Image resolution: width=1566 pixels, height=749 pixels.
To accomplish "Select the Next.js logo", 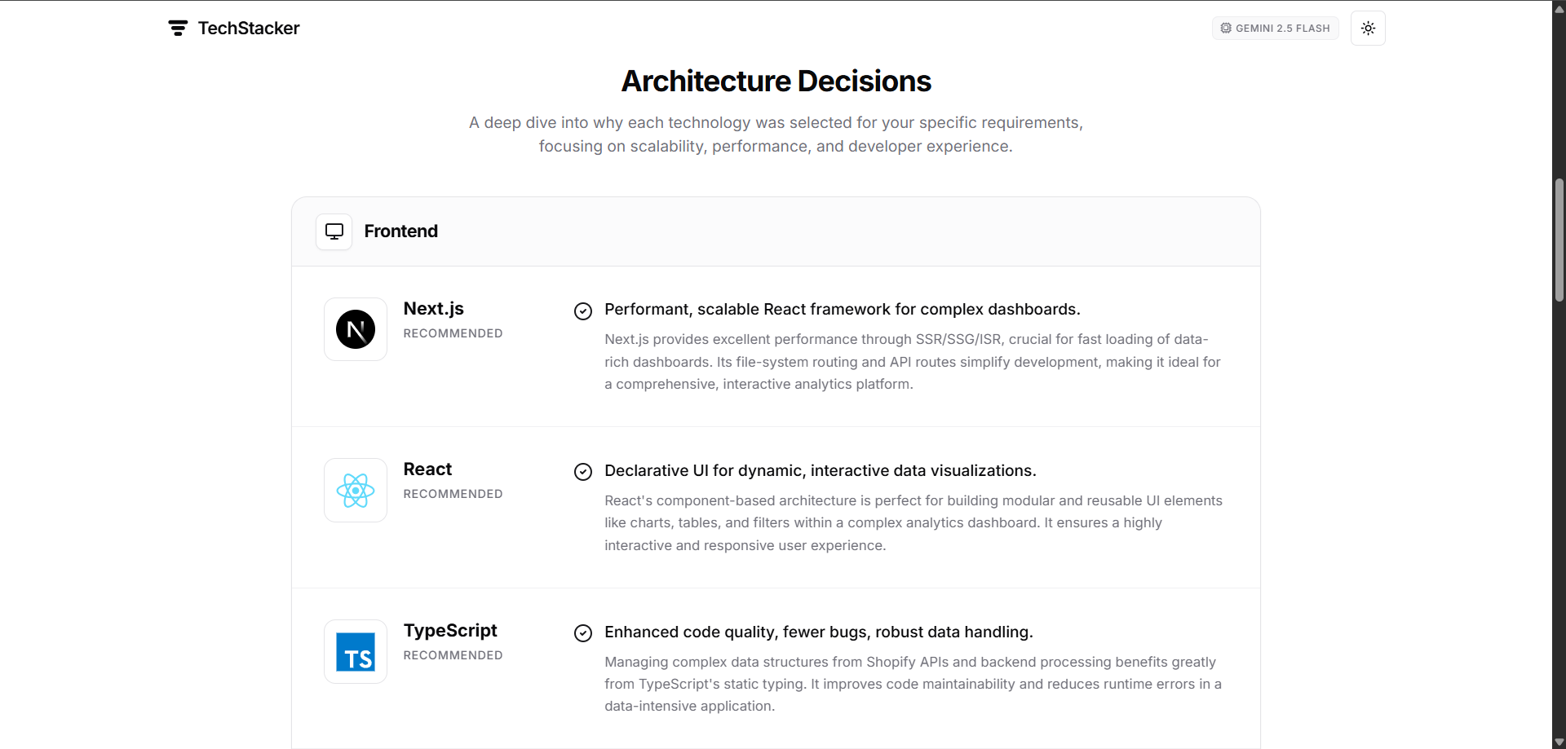I will point(355,328).
